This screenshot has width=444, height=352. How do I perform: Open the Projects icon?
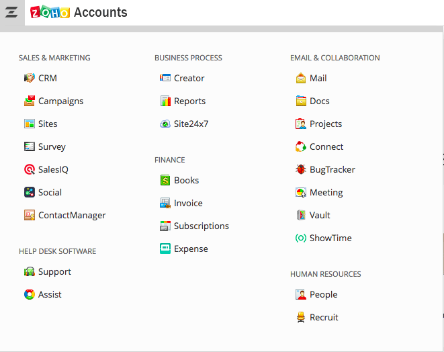pyautogui.click(x=301, y=124)
